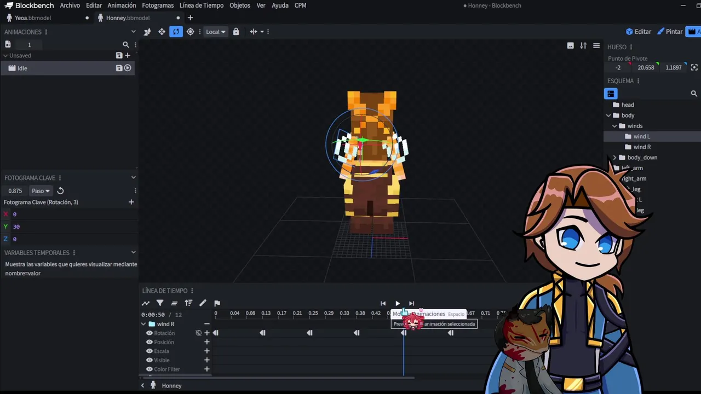Image resolution: width=701 pixels, height=394 pixels.
Task: Open the mirror/snap dropdown arrow
Action: (262, 32)
